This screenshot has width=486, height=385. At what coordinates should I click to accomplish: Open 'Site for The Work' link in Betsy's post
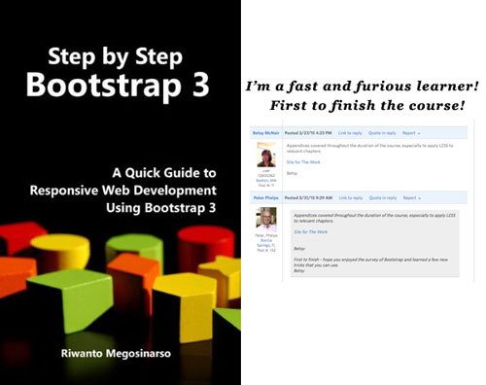[303, 162]
